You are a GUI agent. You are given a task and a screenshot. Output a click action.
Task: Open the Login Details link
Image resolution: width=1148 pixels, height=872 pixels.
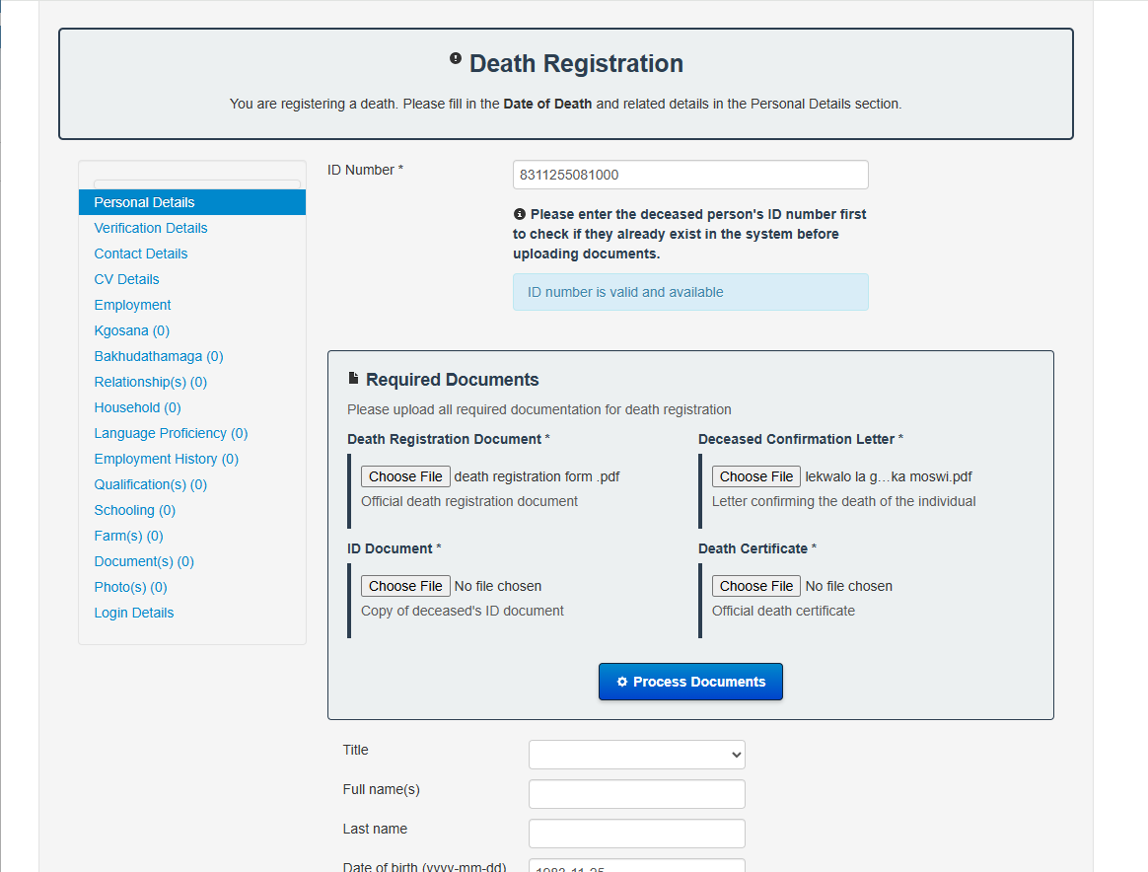[x=134, y=613]
